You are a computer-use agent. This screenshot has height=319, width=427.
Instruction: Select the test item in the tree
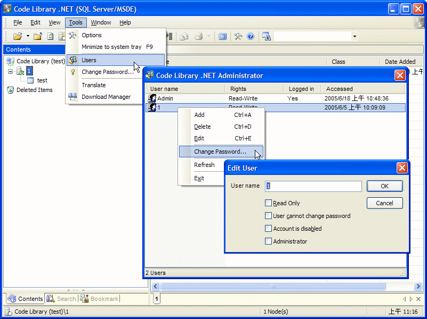(42, 80)
